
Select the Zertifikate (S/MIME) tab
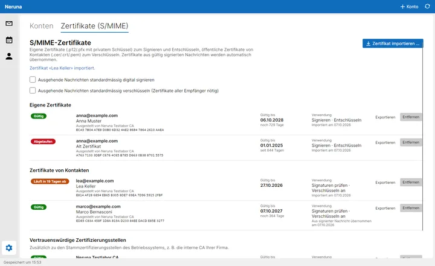coord(94,26)
